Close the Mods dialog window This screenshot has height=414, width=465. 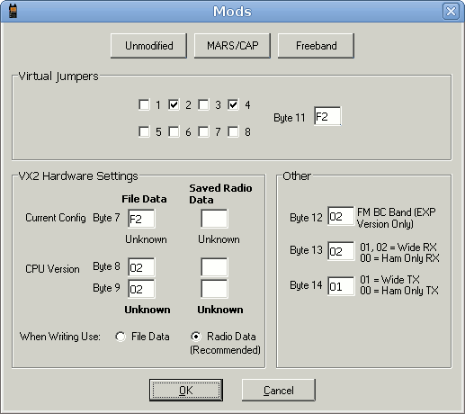pos(451,12)
